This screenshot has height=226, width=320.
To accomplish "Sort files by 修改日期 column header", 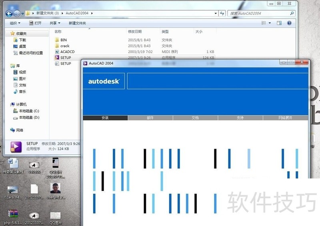I will [135, 32].
